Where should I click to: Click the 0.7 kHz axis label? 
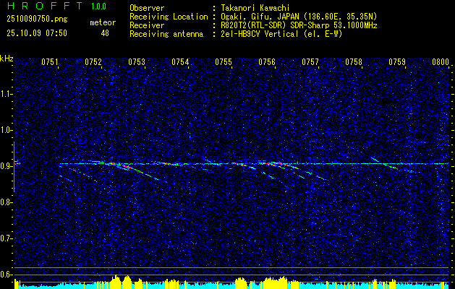[x=6, y=238]
